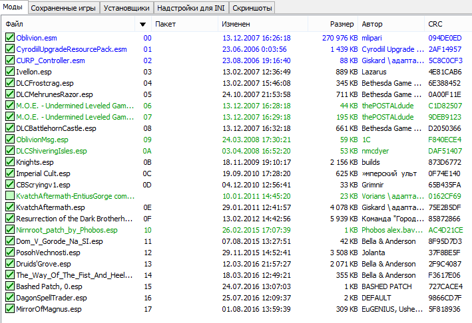The image size is (472, 323).
Task: Select the KvatchAftermath-EntiusGorge file name
Action: pos(75,196)
